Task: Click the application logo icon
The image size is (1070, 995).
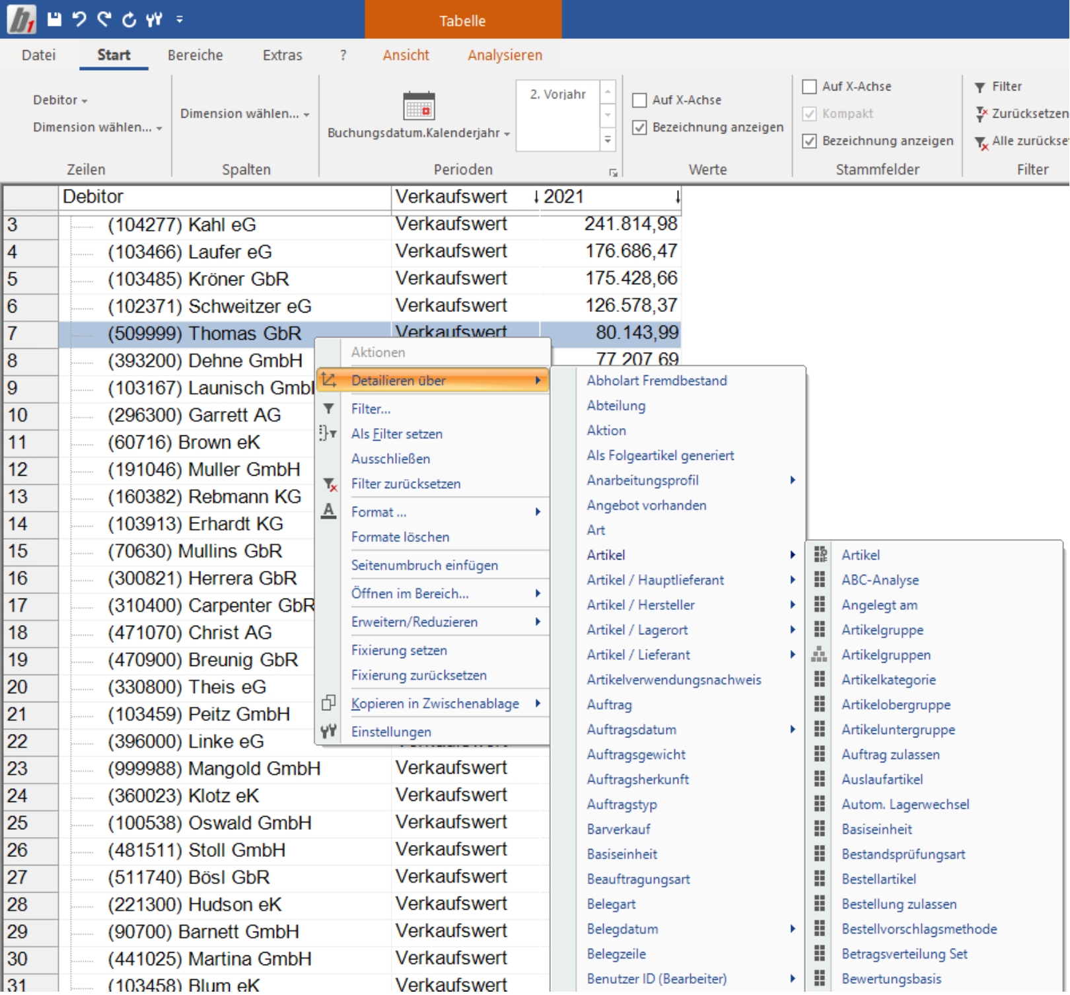Action: 21,20
